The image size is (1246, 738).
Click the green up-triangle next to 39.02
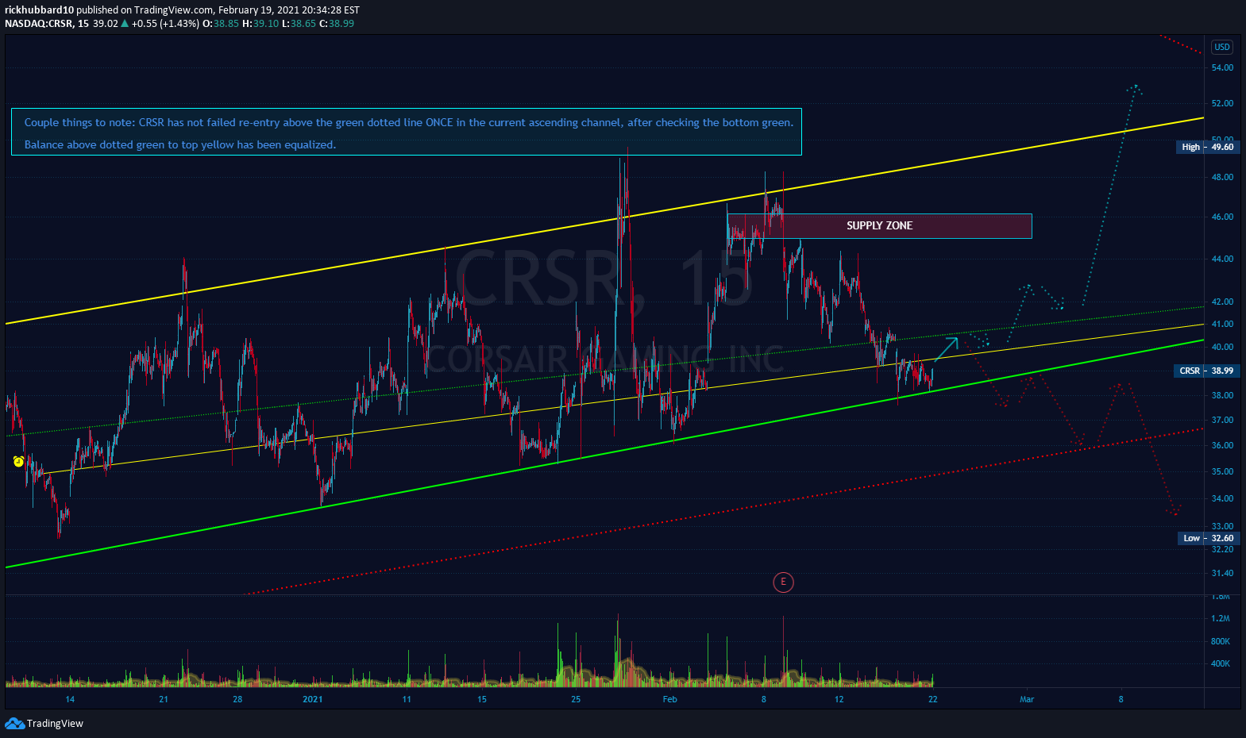pyautogui.click(x=125, y=23)
